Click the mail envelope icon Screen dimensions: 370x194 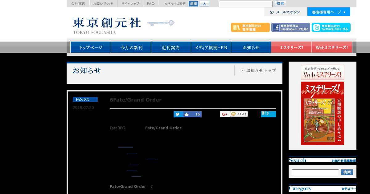coord(272,12)
